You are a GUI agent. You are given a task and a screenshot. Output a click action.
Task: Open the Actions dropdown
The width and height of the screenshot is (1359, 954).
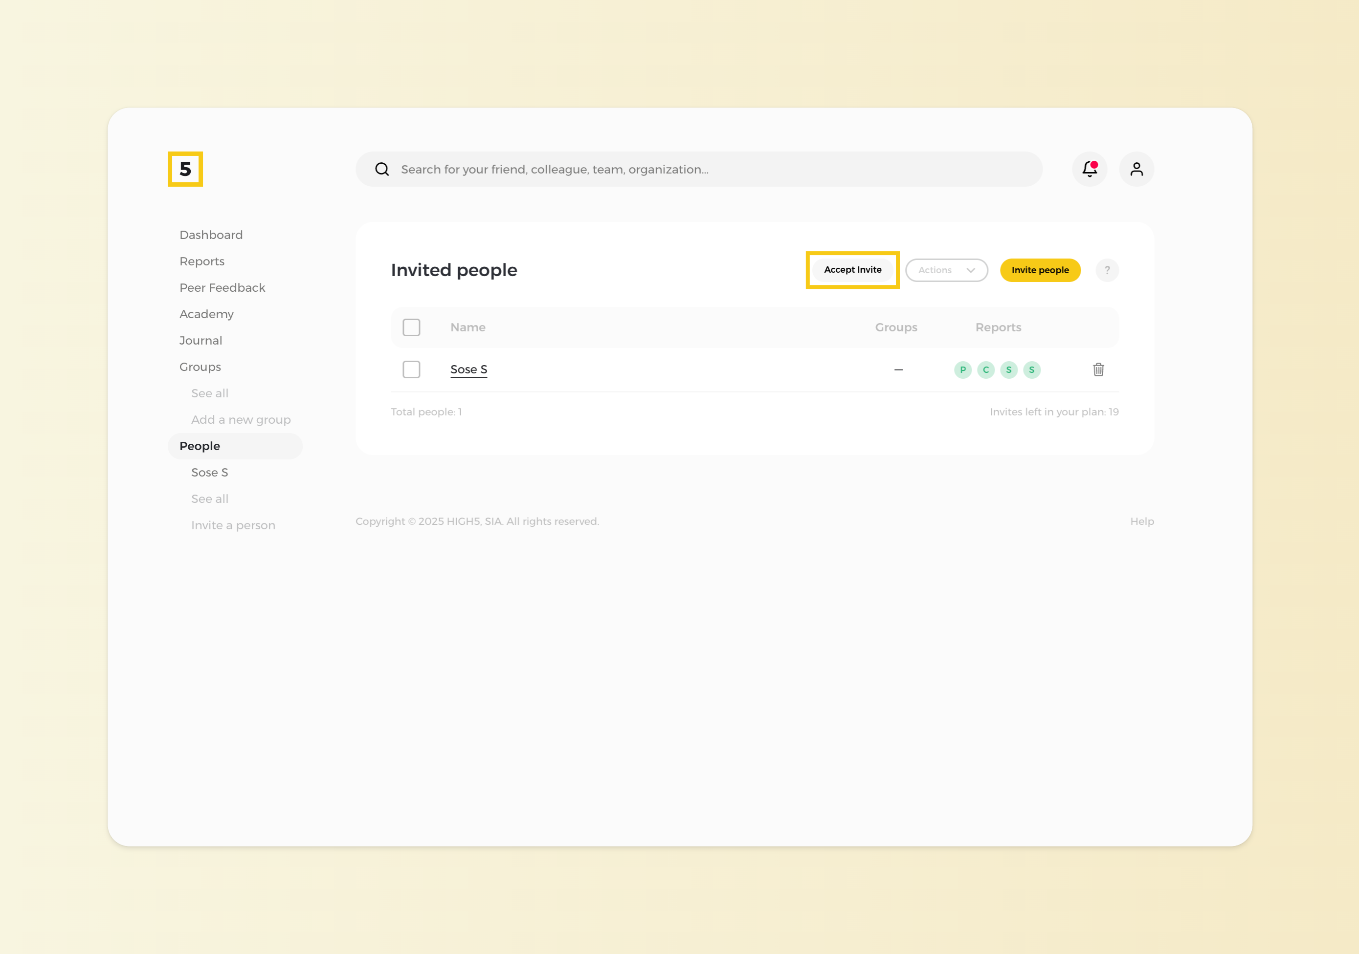coord(946,270)
